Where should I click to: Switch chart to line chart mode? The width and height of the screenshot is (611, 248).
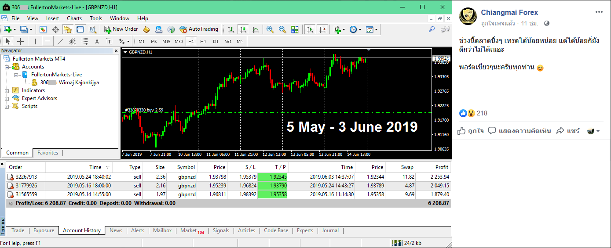point(255,29)
